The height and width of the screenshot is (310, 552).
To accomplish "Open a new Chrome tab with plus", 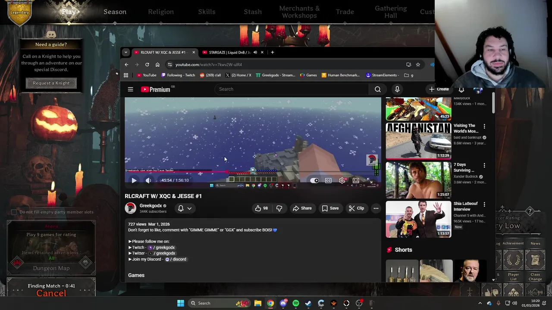I will point(272,53).
